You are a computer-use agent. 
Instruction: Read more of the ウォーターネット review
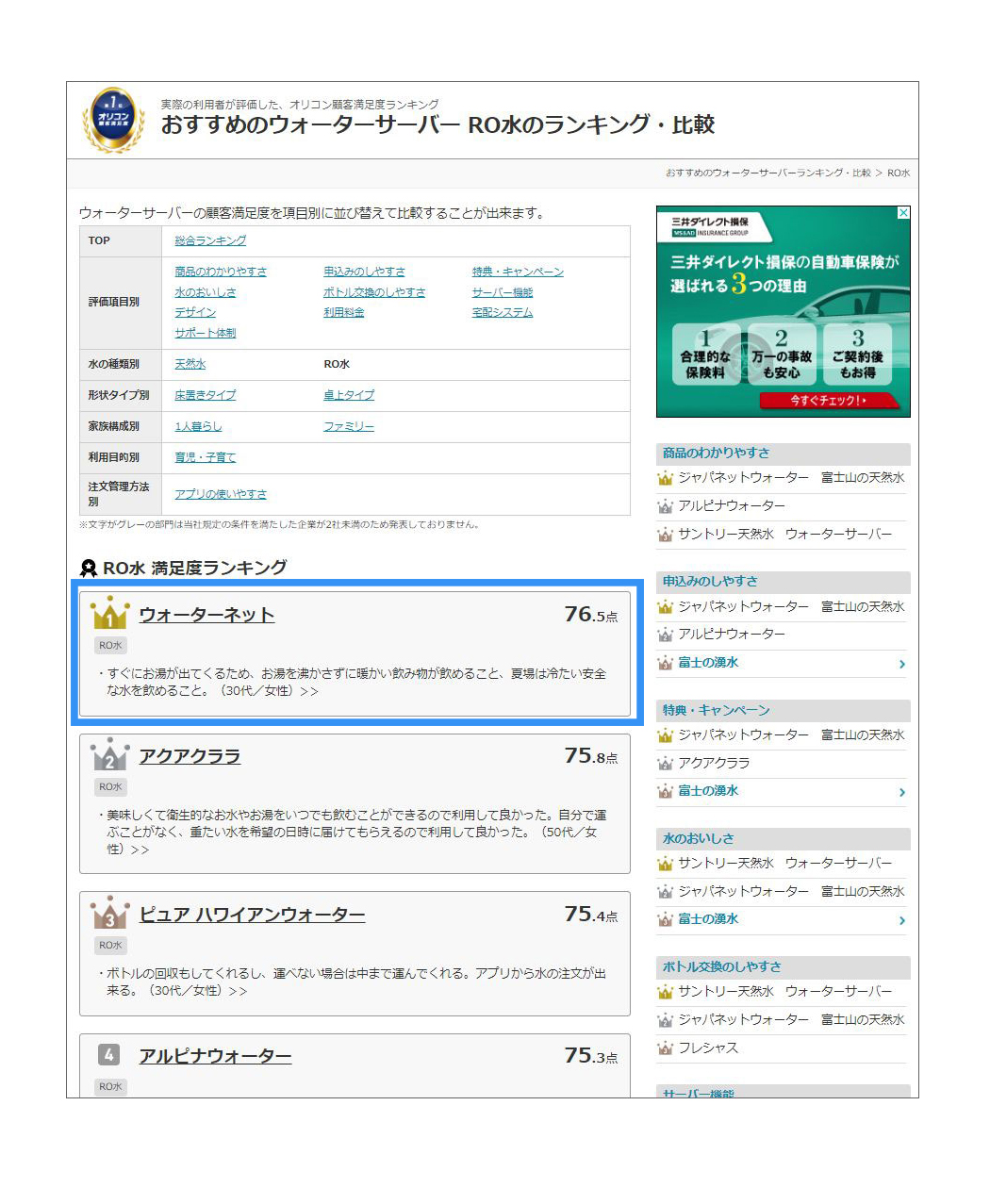309,691
